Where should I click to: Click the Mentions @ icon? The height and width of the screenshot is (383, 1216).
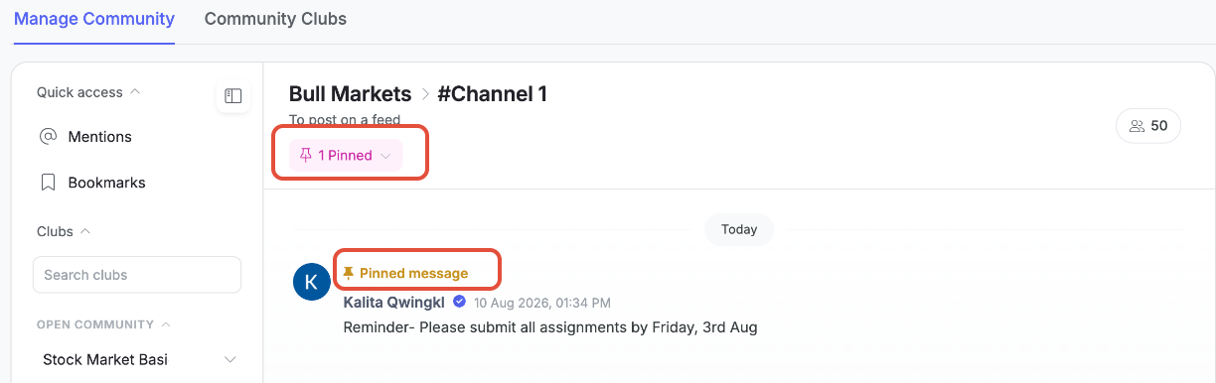(x=47, y=137)
